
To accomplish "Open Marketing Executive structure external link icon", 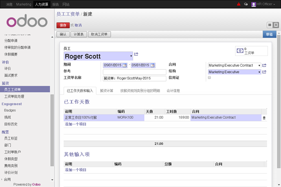I will (264, 72).
